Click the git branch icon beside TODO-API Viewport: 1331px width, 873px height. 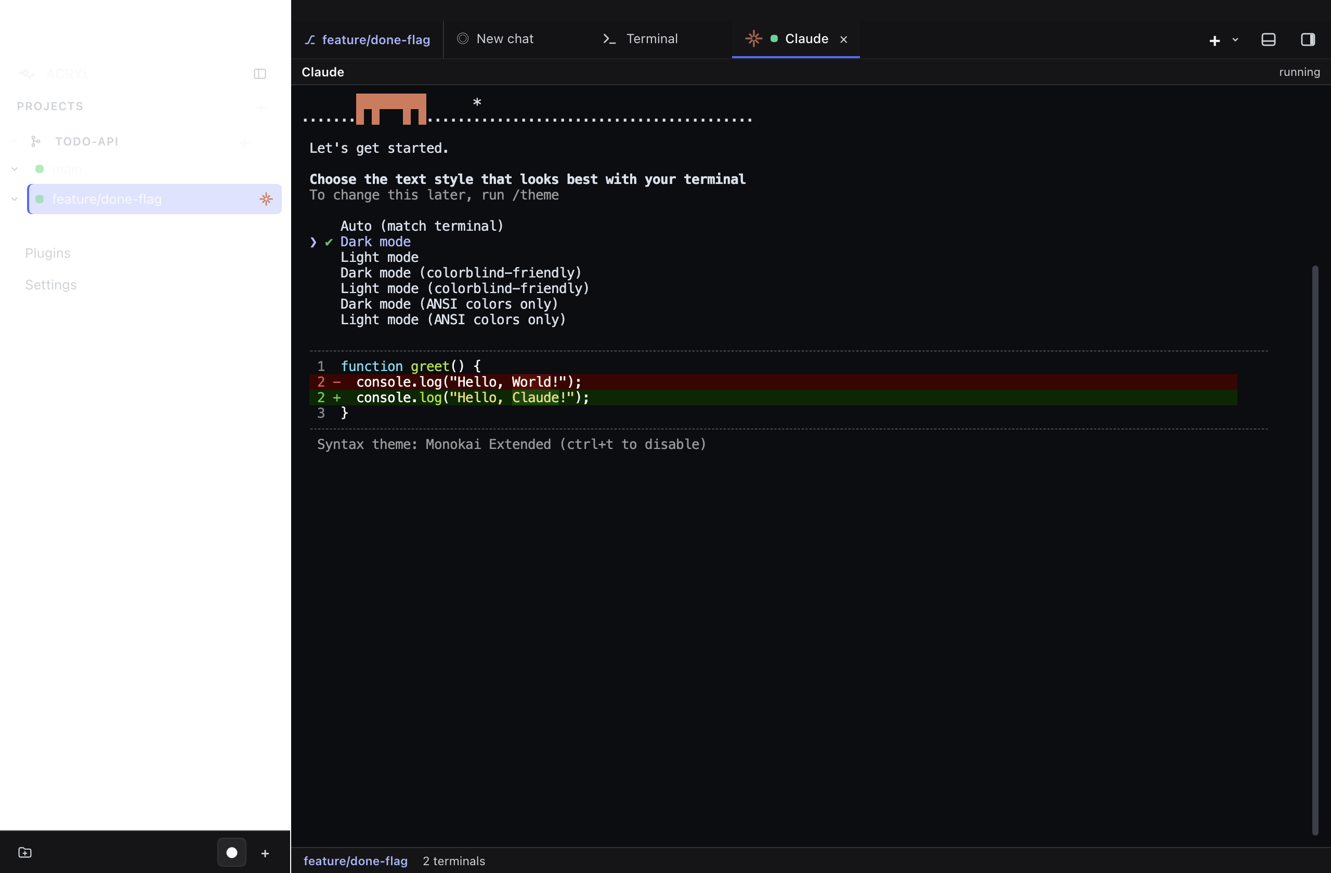tap(36, 141)
